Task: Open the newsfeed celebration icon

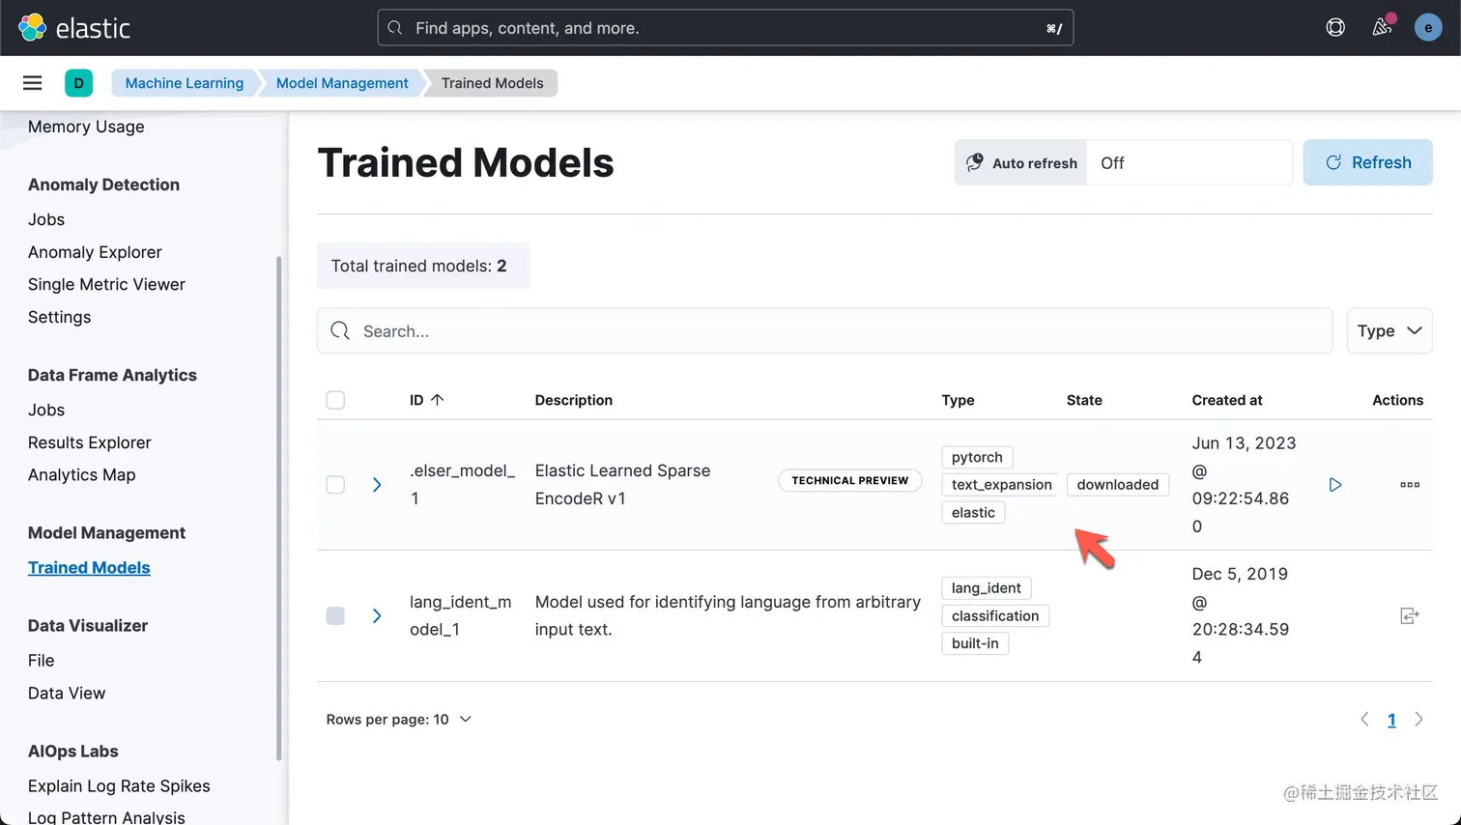Action: [x=1383, y=27]
